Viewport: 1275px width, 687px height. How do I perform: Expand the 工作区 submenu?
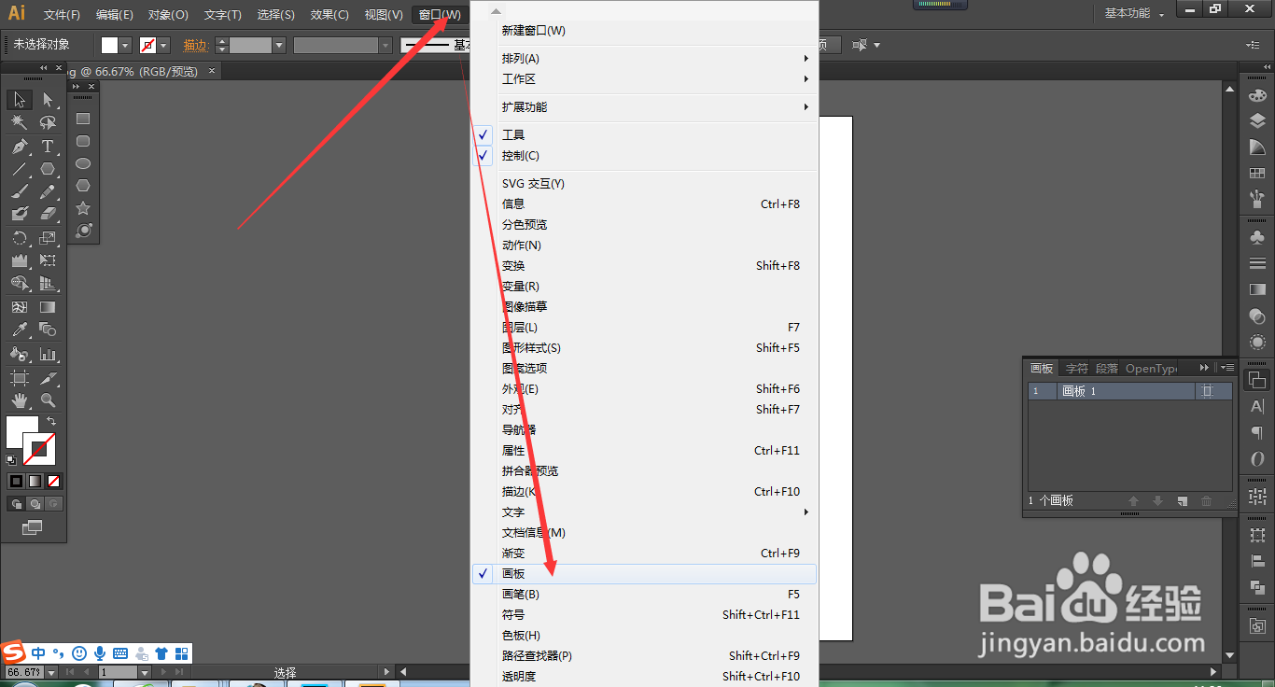point(644,79)
